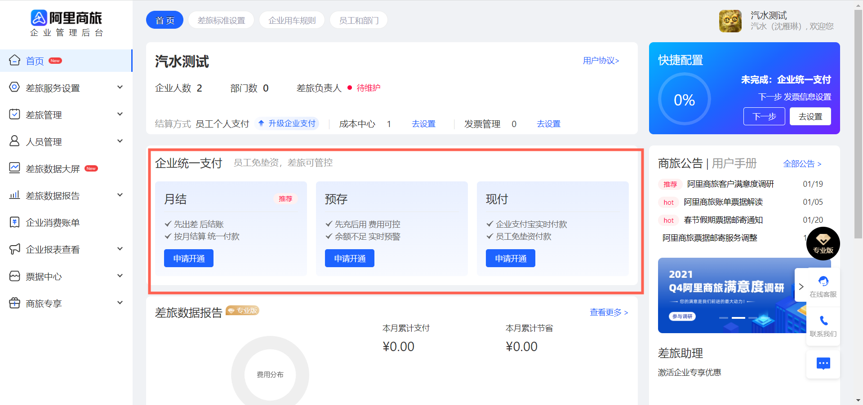Click 申请开通 under 预存
This screenshot has width=863, height=405.
point(350,258)
